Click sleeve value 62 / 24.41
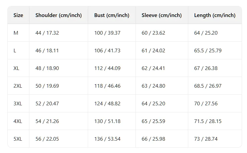This screenshot has width=247, height=153. [153, 68]
